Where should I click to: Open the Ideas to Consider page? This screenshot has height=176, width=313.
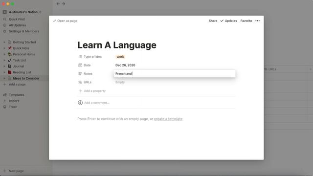click(x=26, y=78)
